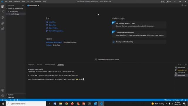Switch to the DEBUG CONSOLE tab
This screenshot has height=106, width=188.
pyautogui.click(x=50, y=64)
